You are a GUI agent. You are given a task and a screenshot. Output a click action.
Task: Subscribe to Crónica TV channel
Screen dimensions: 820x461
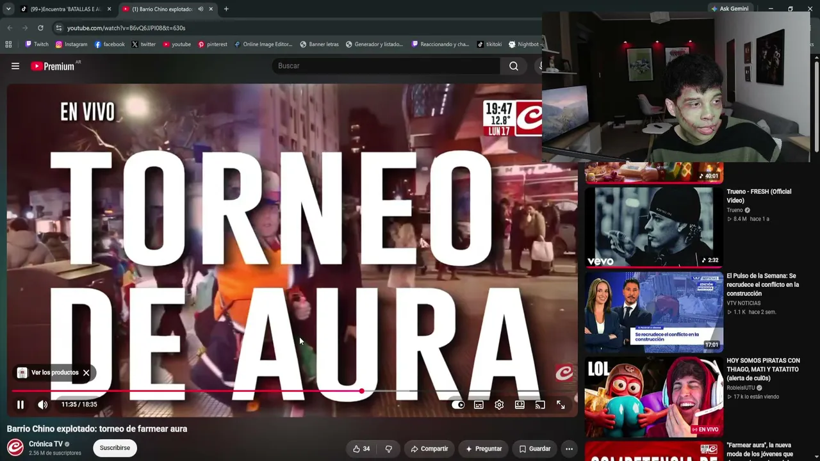115,448
